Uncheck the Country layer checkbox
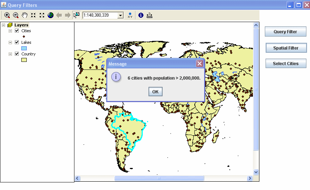The height and width of the screenshot is (190, 310). [x=17, y=54]
